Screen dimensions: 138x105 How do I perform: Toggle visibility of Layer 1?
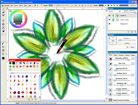[109, 15]
